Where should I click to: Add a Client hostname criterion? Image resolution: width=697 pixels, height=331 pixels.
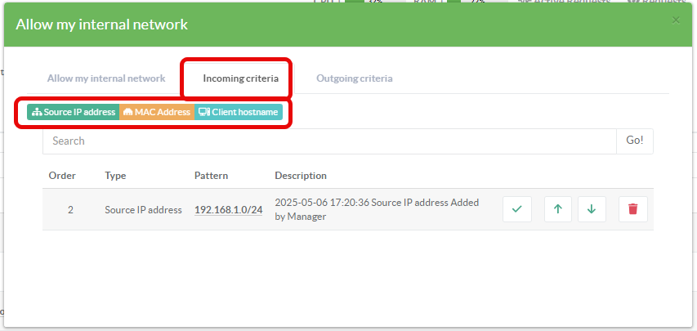238,112
